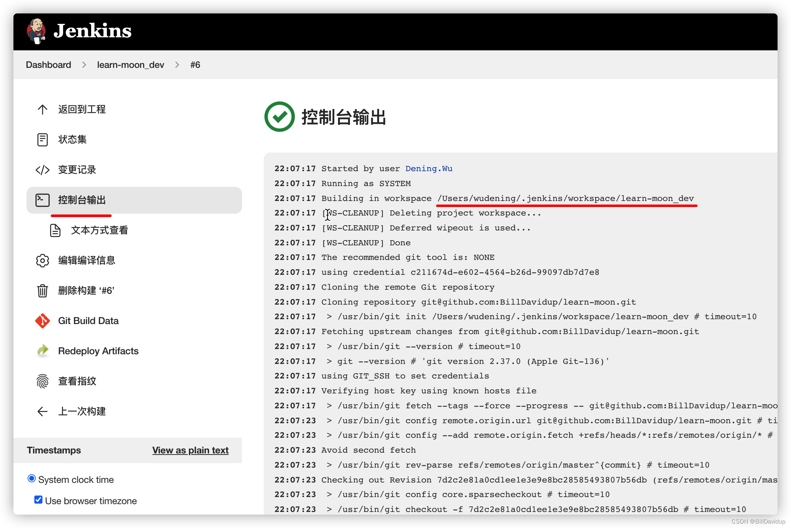Viewport: 791px width, 528px height.
Task: Click the terminal icon for 控制台输出
Action: click(x=43, y=200)
